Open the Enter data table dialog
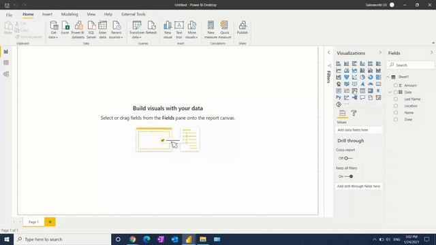436x245 pixels. (x=103, y=29)
